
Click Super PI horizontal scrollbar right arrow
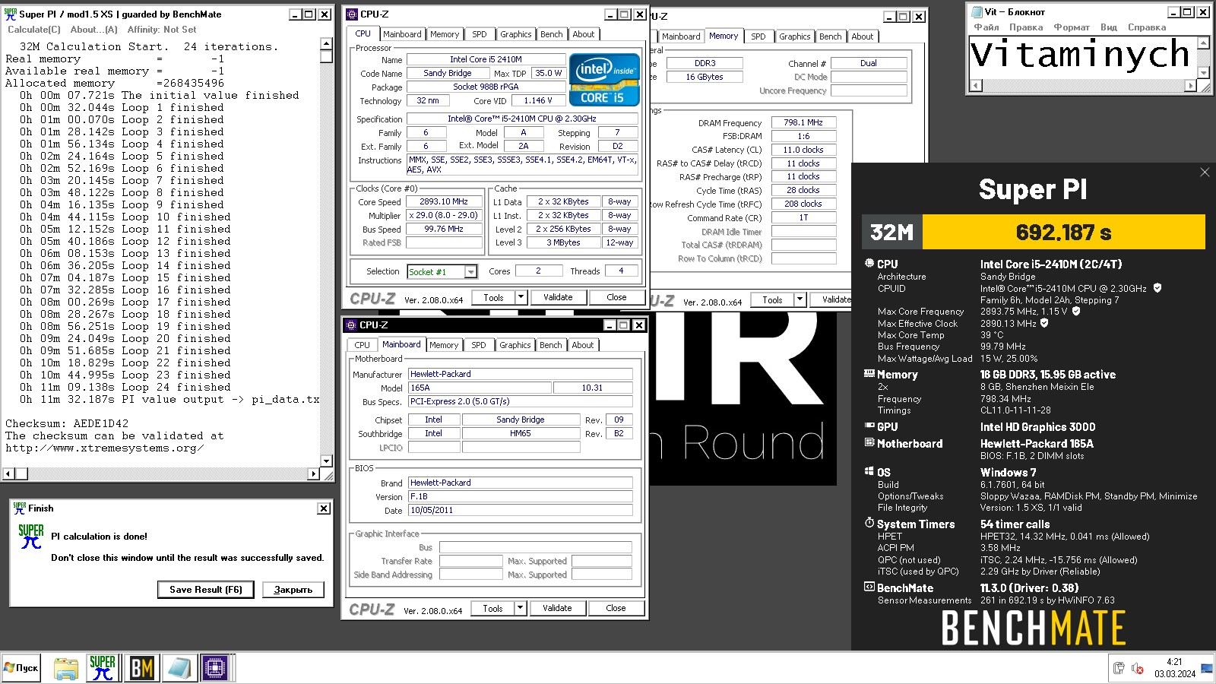(313, 473)
